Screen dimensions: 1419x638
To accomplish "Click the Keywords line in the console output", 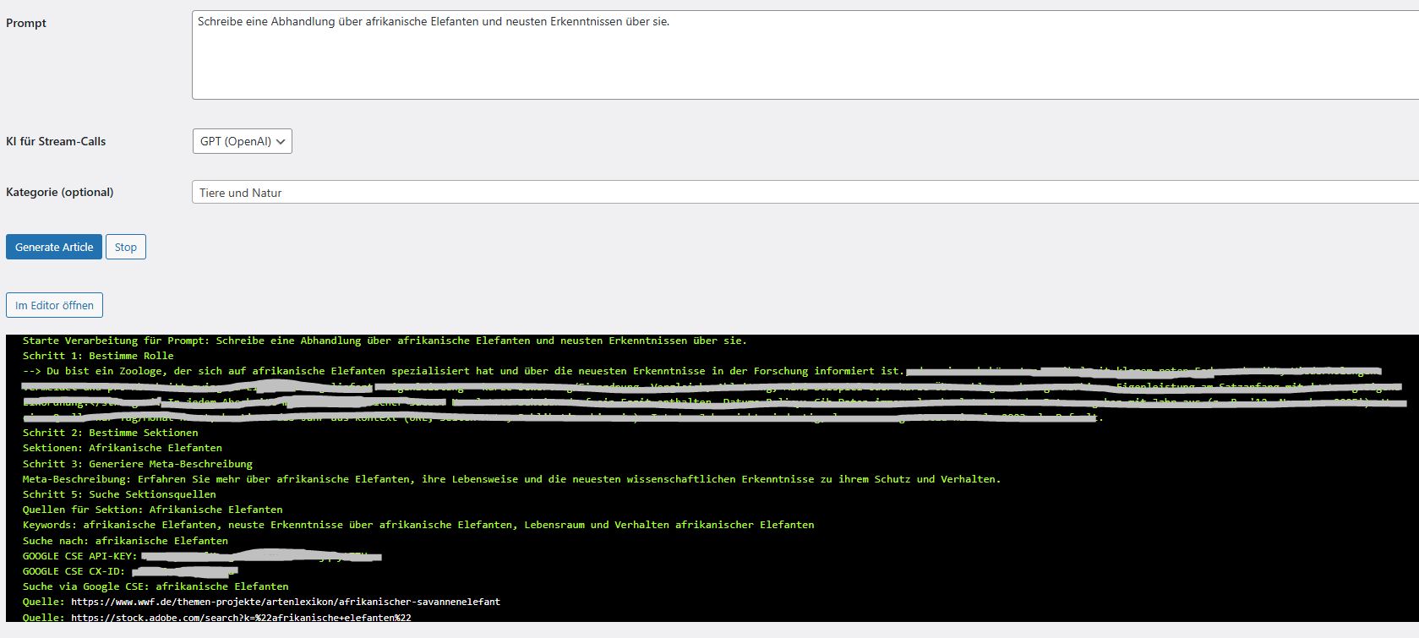I will 418,525.
